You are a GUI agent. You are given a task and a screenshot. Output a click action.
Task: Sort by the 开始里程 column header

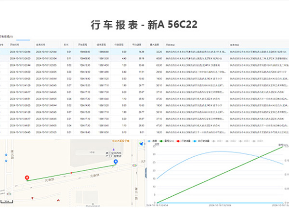(82, 45)
